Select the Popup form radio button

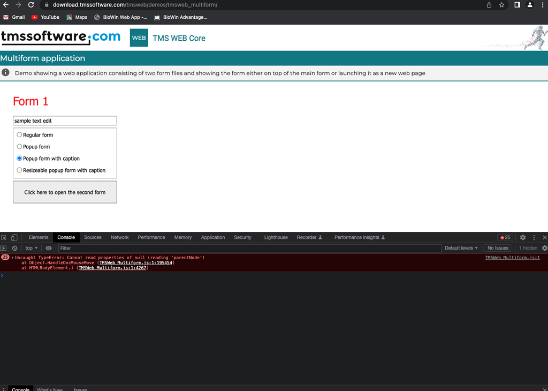coord(19,146)
